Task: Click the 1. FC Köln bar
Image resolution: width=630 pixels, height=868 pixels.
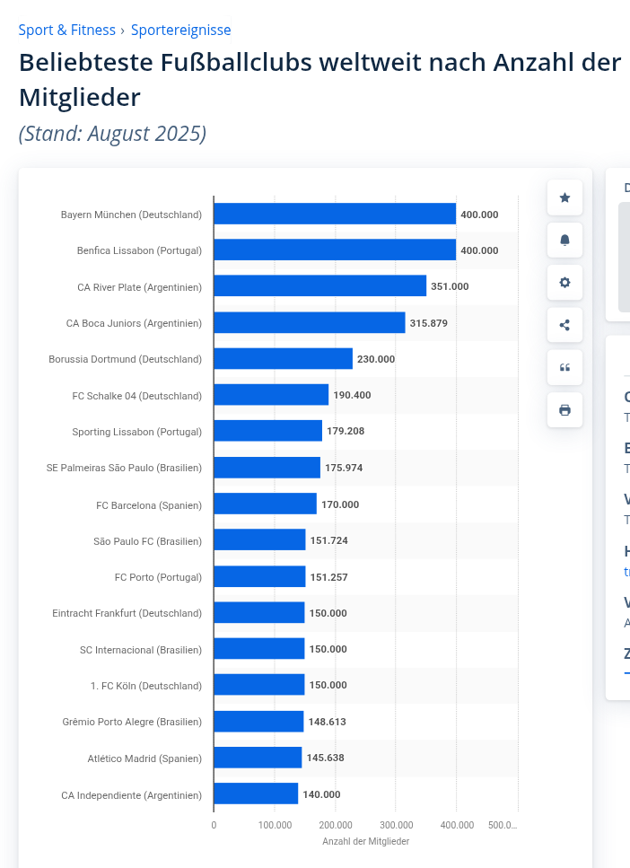Action: 258,685
